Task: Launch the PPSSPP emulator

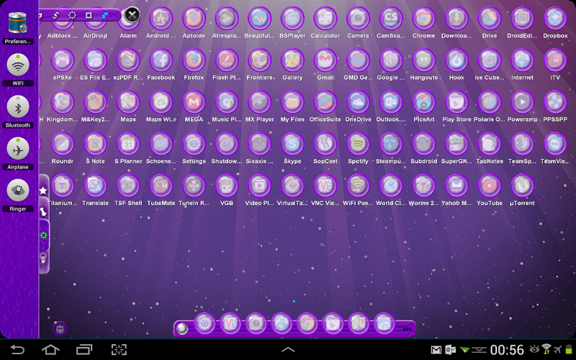Action: (x=555, y=102)
